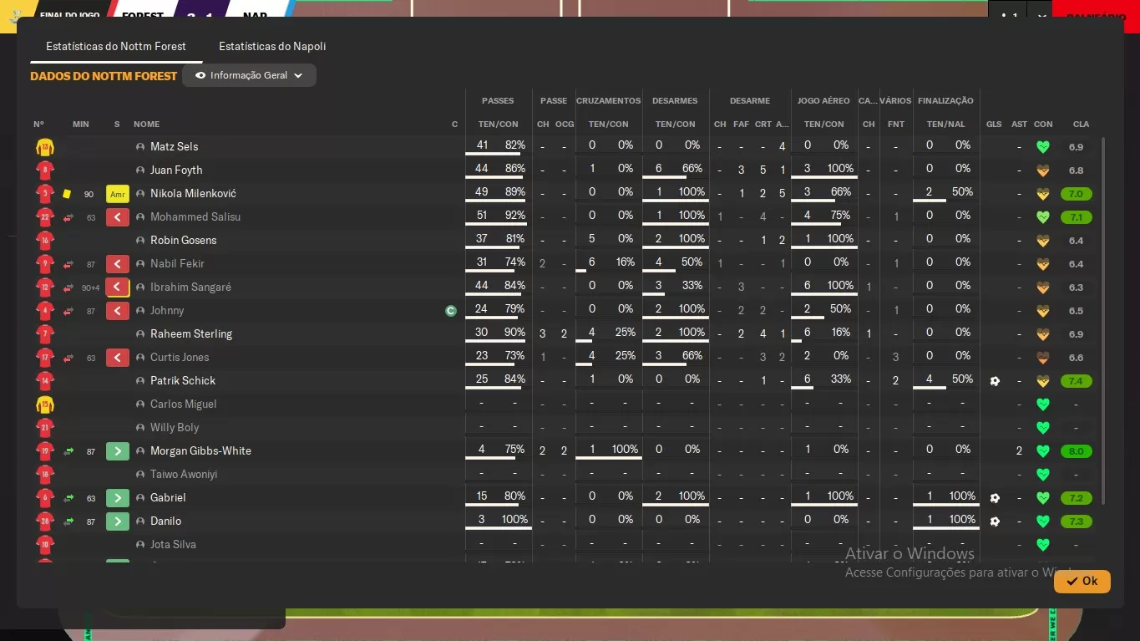The width and height of the screenshot is (1140, 641).
Task: Click the 7.1 rating badge for Mohammed Salisu
Action: (x=1076, y=217)
